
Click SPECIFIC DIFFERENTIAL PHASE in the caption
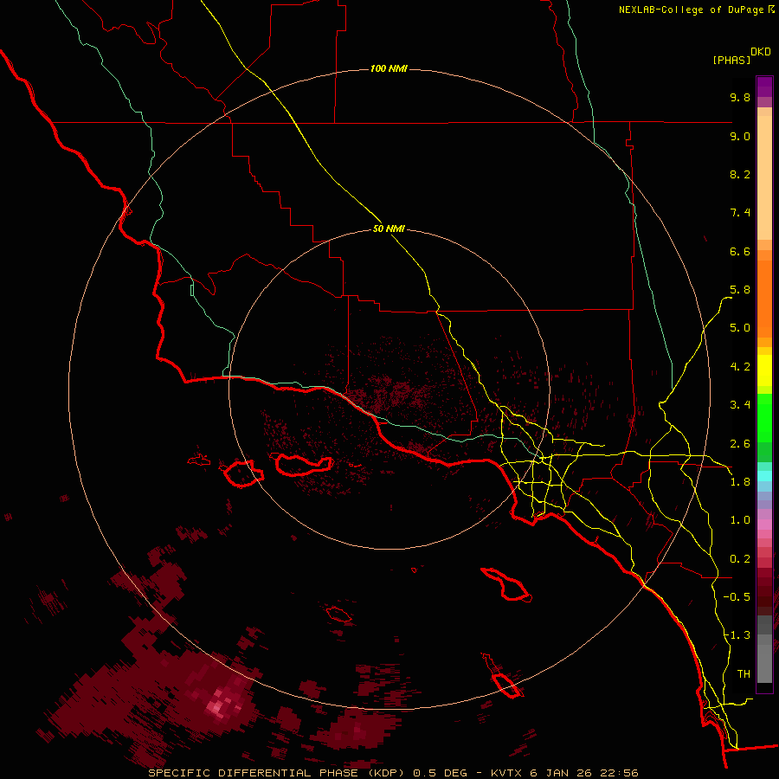[253, 773]
